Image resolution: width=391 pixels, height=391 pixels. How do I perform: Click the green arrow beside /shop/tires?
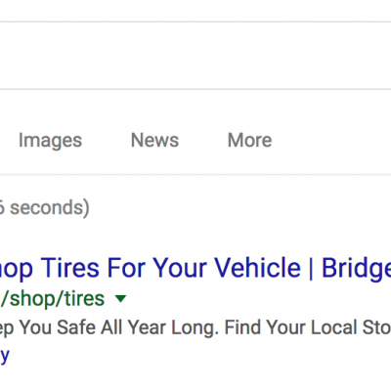pyautogui.click(x=120, y=298)
